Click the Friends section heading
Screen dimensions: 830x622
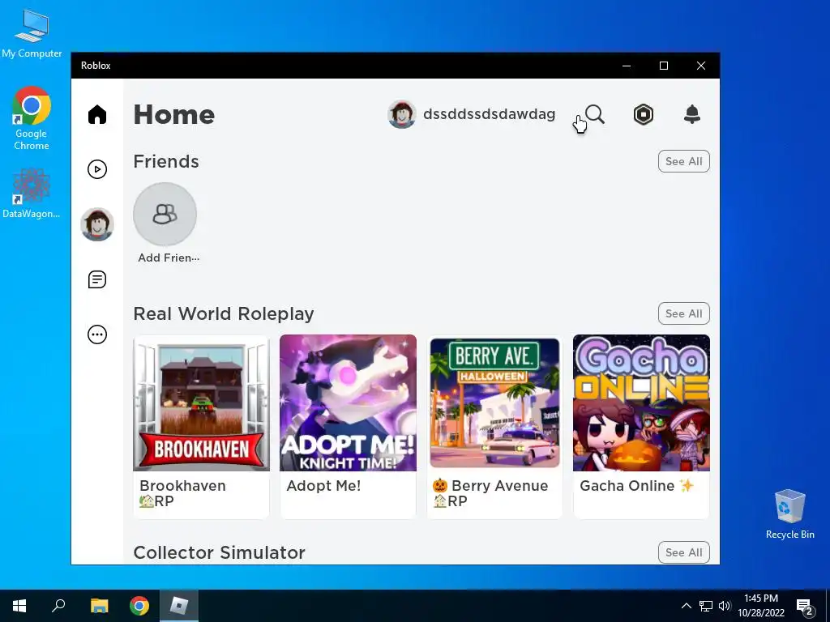pos(166,161)
